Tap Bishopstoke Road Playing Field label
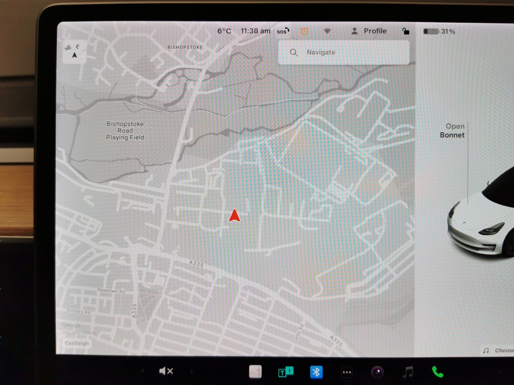 (125, 131)
